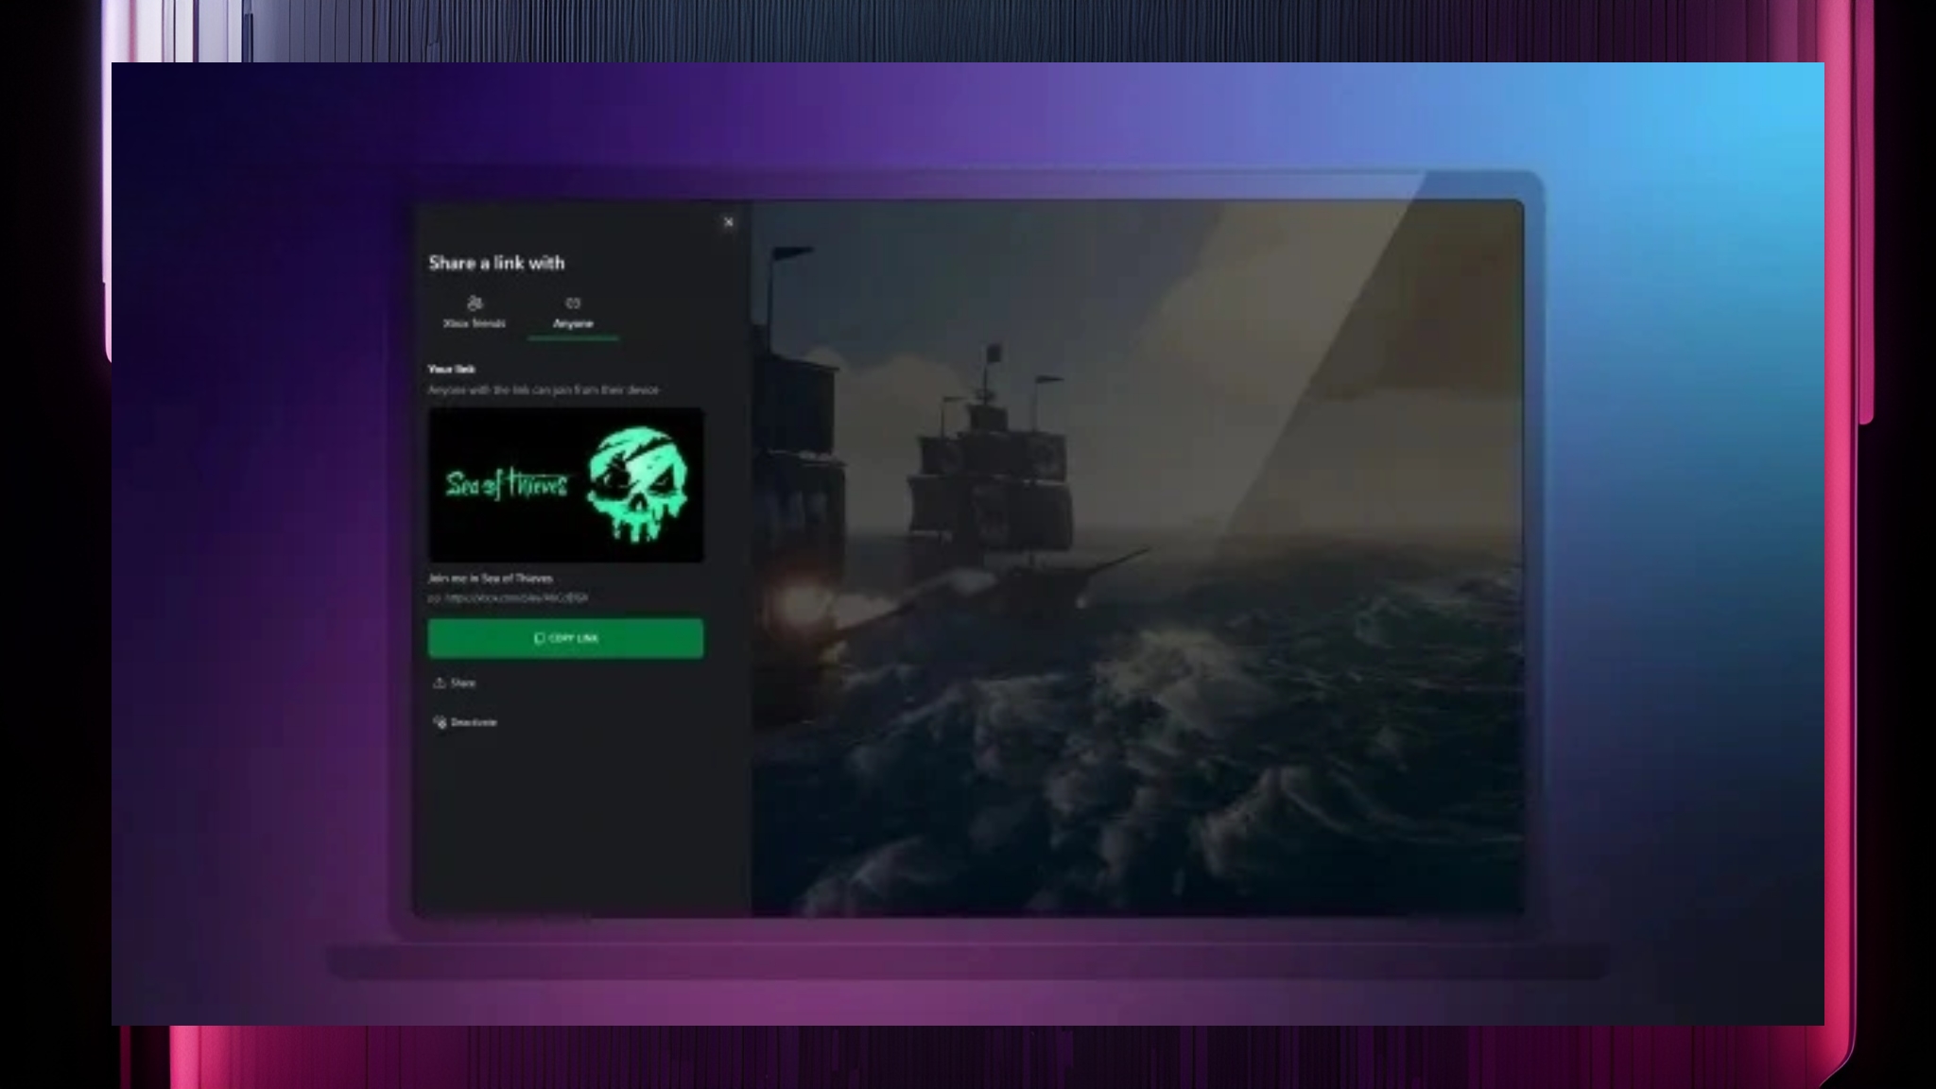Select the Deactivate option
Screen dimensions: 1936x1089
tap(470, 722)
